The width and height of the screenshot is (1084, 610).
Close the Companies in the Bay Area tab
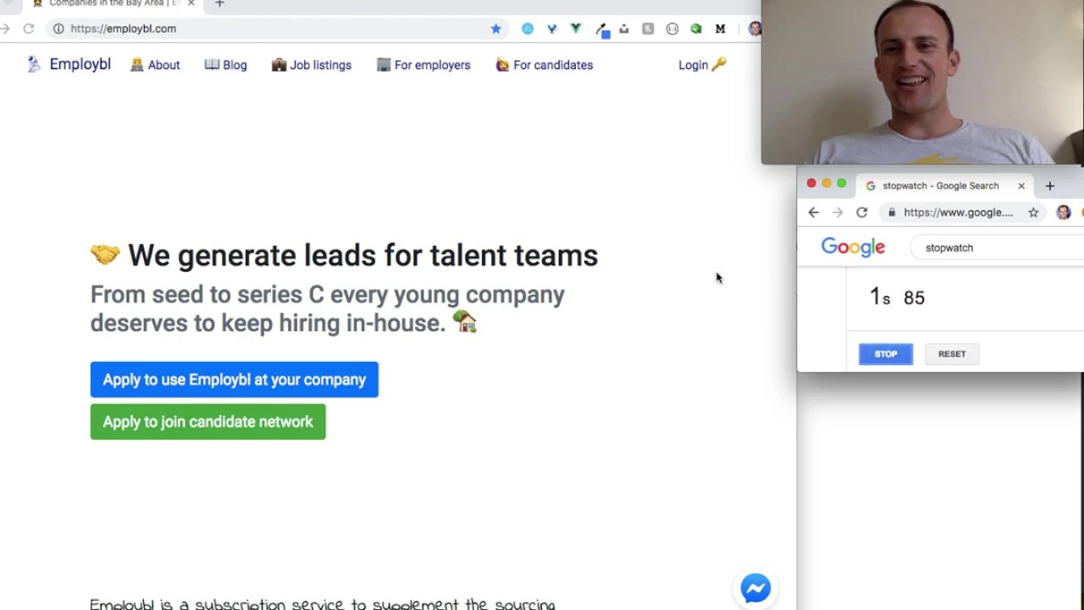191,4
